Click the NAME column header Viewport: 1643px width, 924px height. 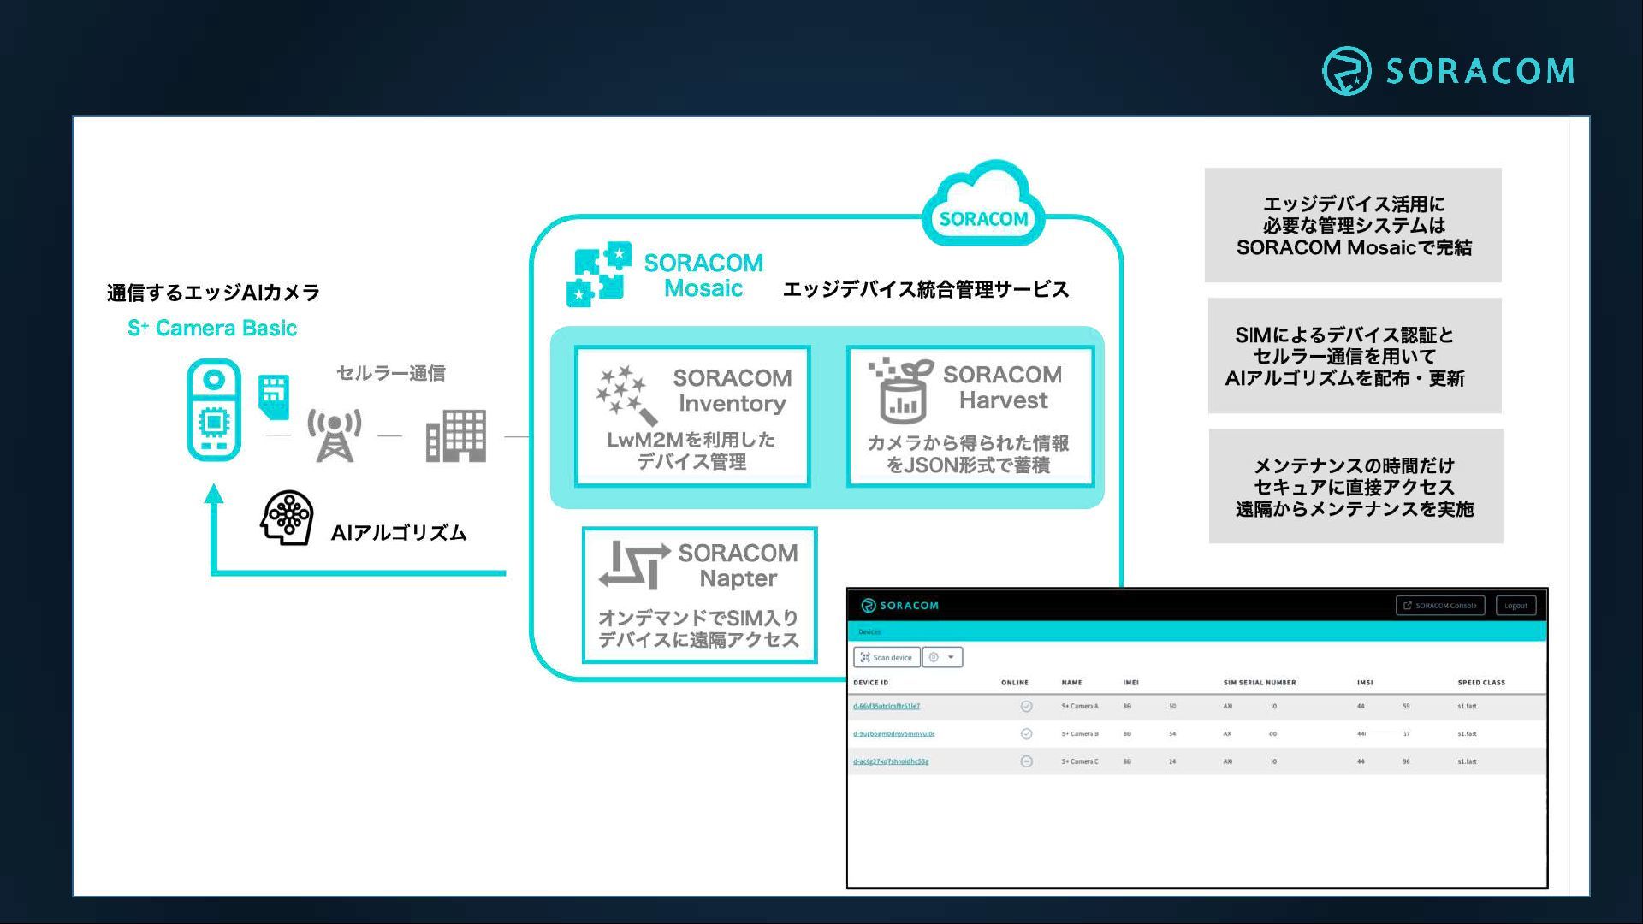coord(1072,683)
